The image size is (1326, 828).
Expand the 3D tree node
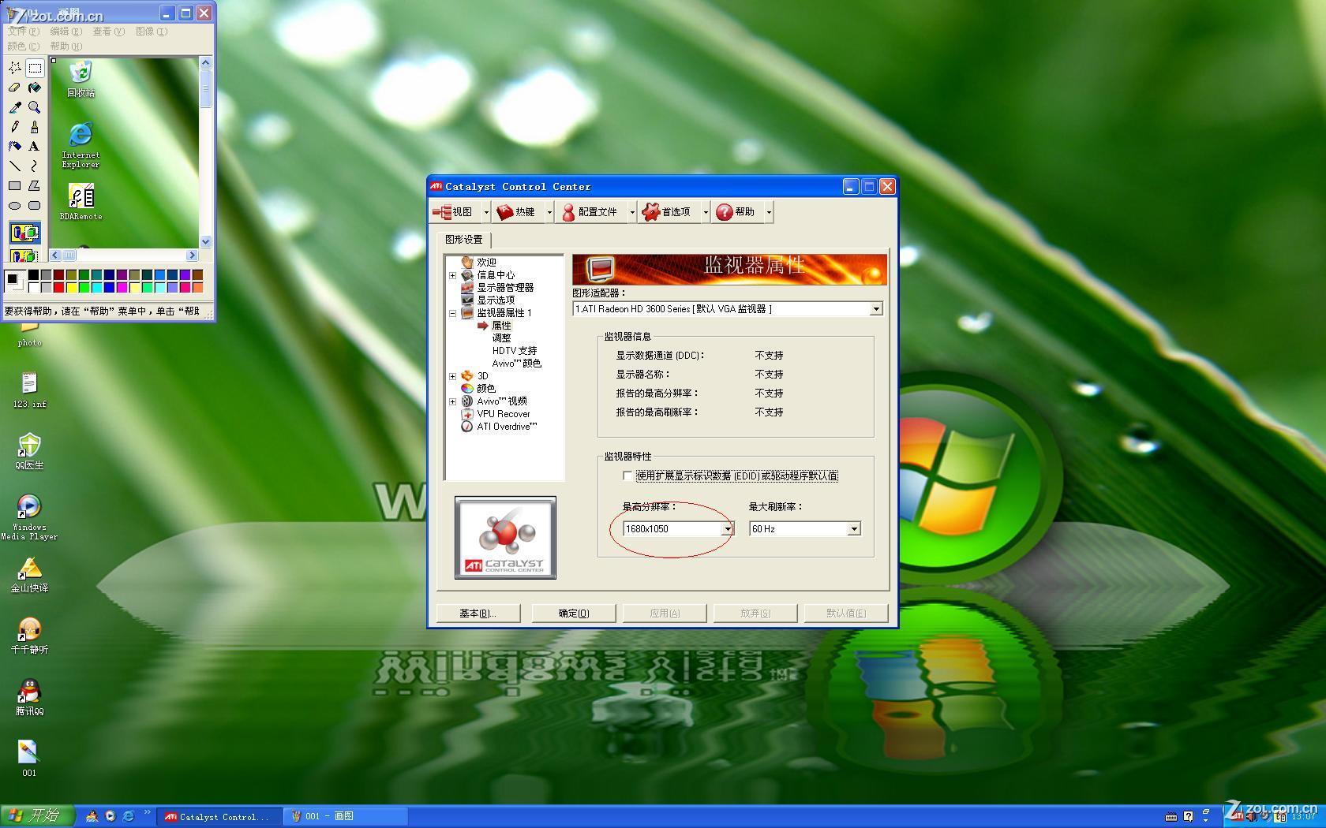pos(452,376)
